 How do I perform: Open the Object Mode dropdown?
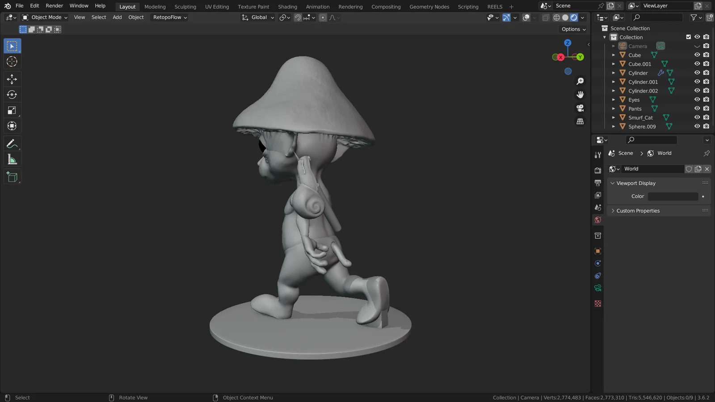click(44, 17)
